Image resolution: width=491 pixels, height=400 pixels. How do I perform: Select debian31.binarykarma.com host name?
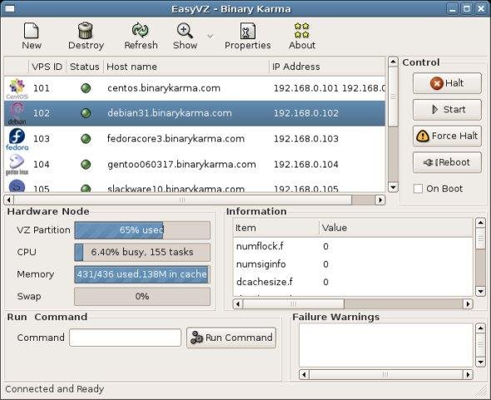[170, 113]
